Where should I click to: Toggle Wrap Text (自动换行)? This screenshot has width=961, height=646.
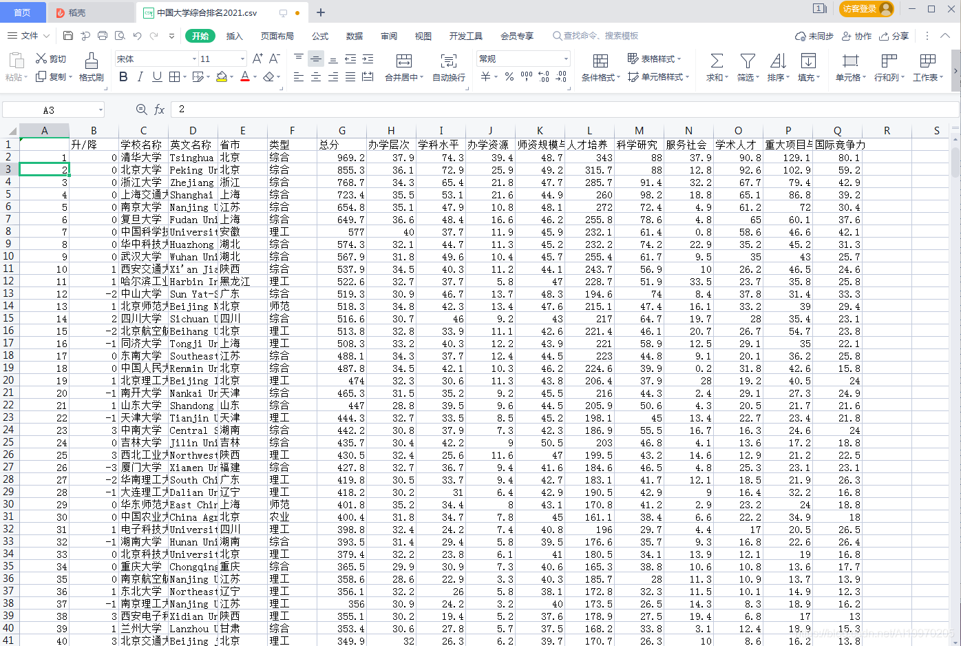(x=449, y=67)
